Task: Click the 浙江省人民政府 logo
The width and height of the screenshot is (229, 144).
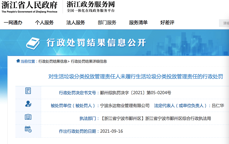Action: tap(29, 7)
